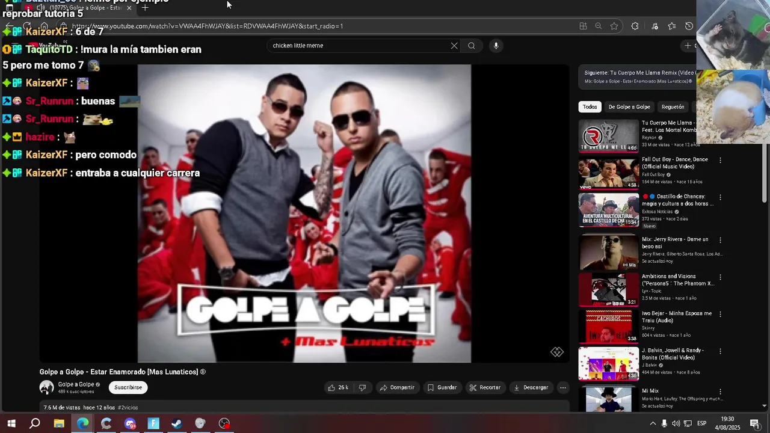Open 'Iwo Bejar - Minha Esposa me Traiu' title

677,317
